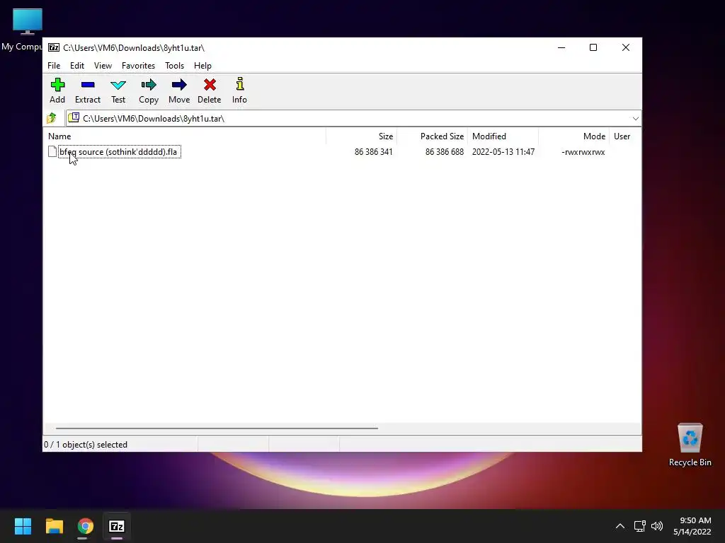Select the file icon of bfeq source
This screenshot has width=725, height=543.
(x=52, y=151)
